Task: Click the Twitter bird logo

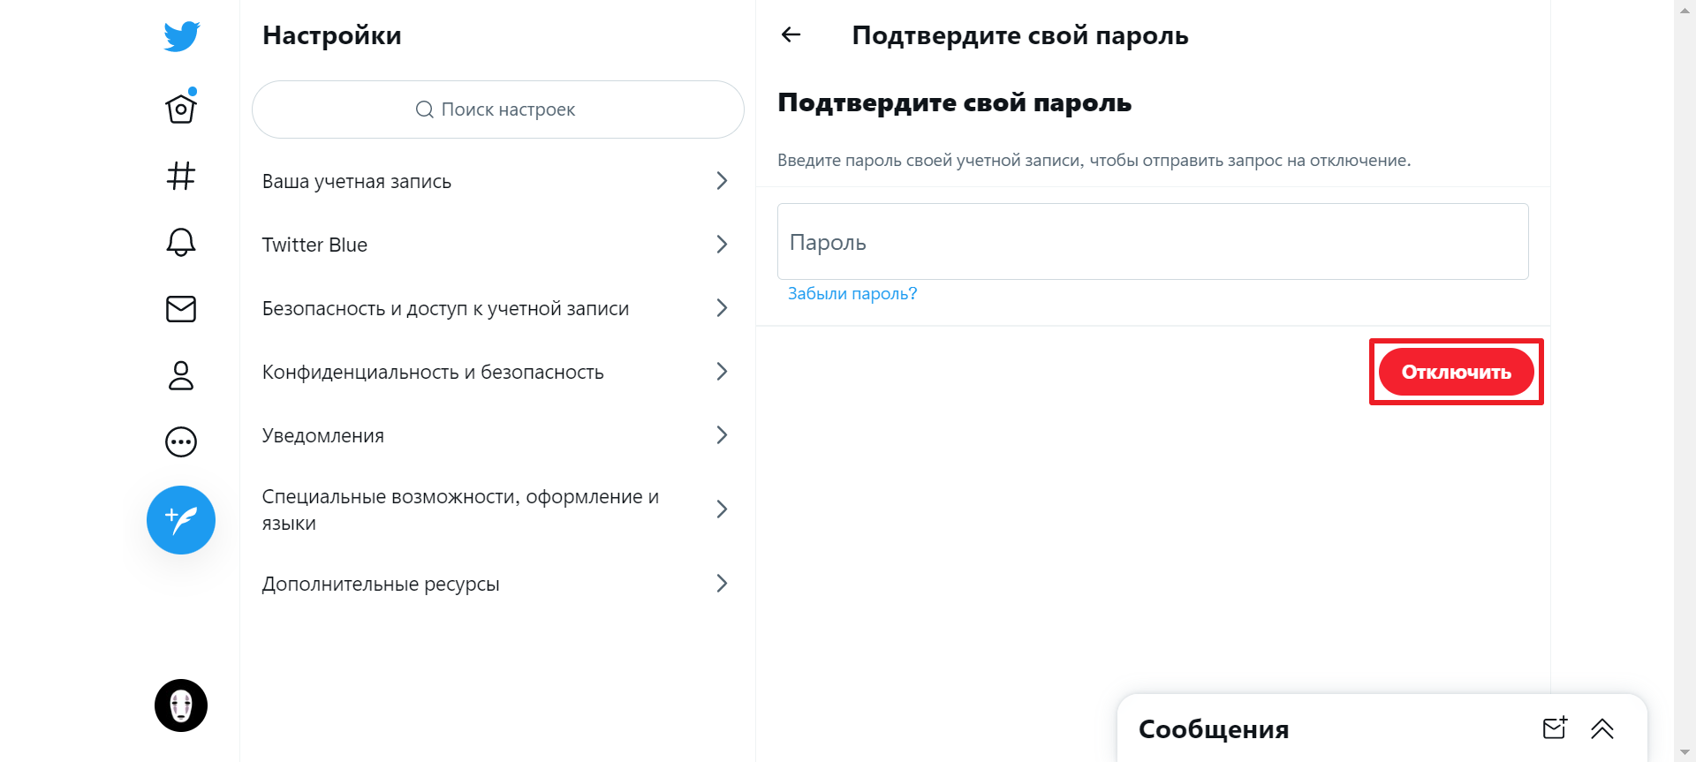Action: point(180,36)
